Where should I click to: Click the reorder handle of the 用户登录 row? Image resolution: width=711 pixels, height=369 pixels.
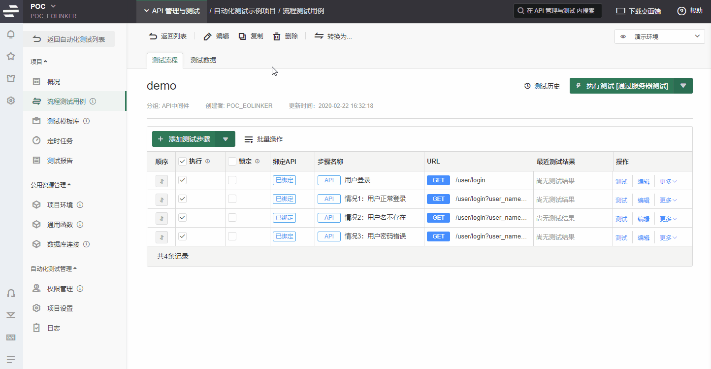pos(162,181)
